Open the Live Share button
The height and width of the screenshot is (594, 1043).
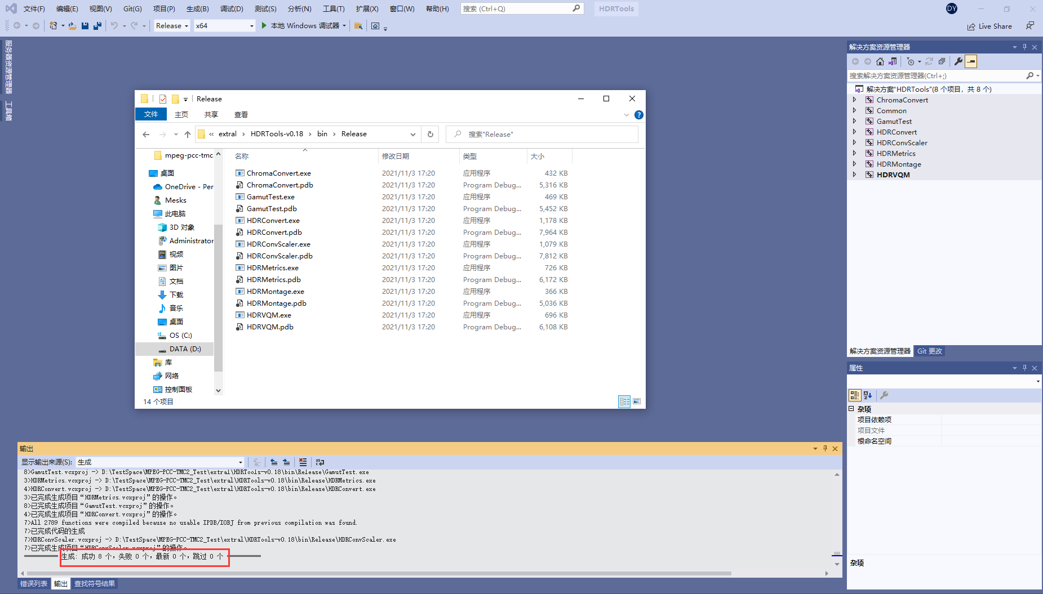point(989,26)
